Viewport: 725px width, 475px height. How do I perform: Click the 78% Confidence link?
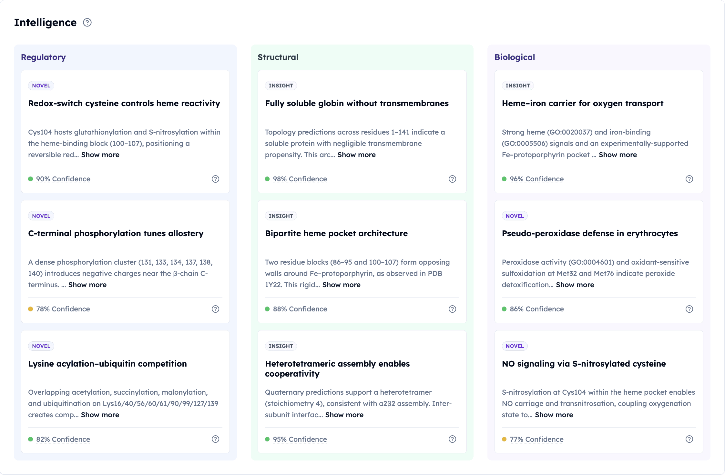[x=63, y=309]
